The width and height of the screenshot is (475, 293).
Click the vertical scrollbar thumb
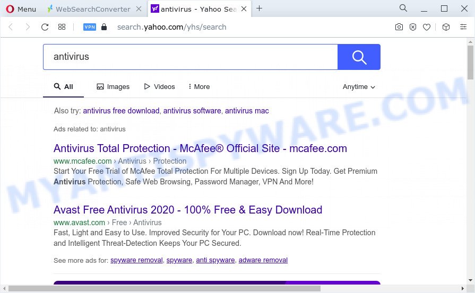470,62
